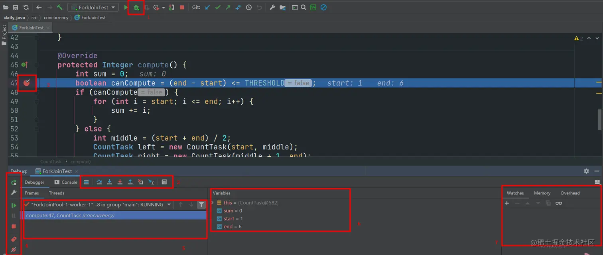Expand the 'this' variable node
The image size is (603, 255).
[x=213, y=203]
